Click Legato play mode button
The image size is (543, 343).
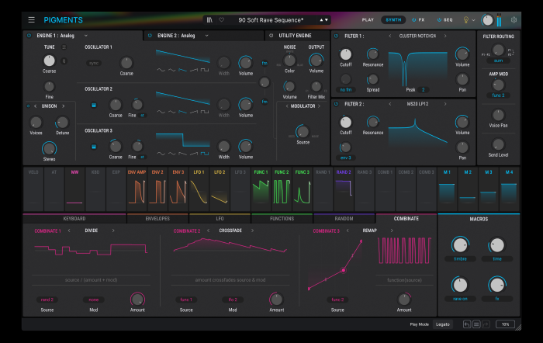[x=443, y=324]
